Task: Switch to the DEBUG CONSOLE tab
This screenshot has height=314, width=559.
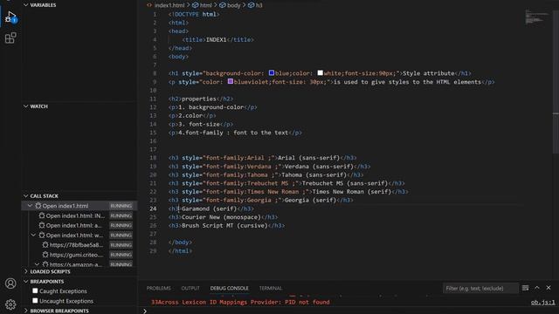Action: click(x=229, y=288)
